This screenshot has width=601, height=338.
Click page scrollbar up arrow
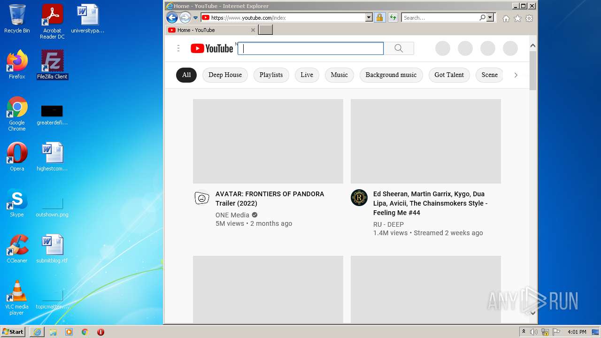532,46
